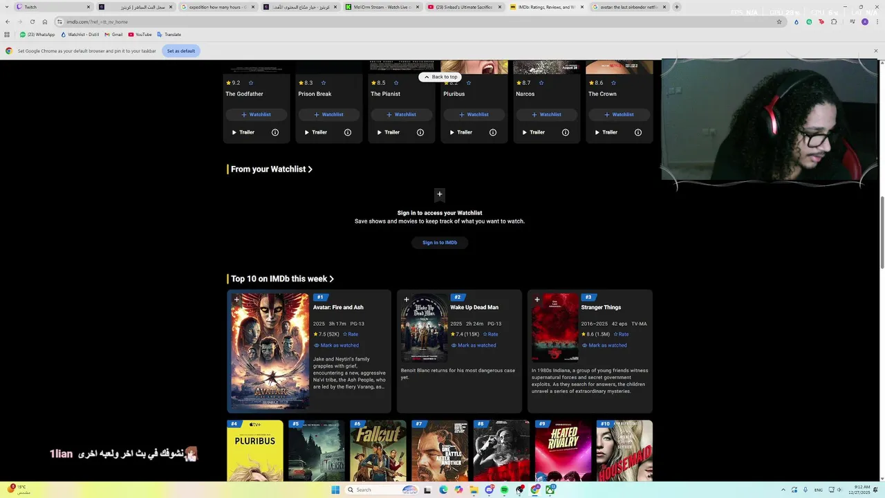The image size is (885, 498).
Task: Toggle Watchlist for The Pianist
Action: pos(402,114)
